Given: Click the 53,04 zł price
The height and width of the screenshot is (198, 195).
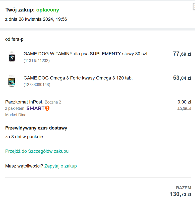Looking at the screenshot, I should [x=182, y=78].
